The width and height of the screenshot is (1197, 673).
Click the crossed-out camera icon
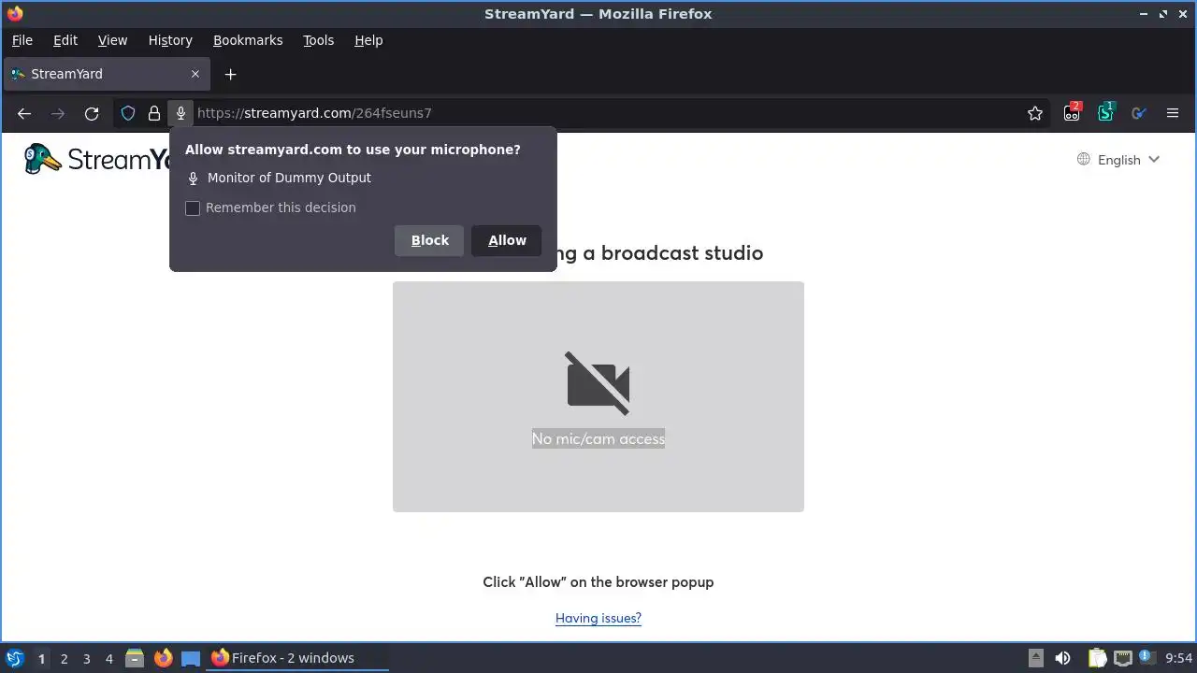(598, 383)
